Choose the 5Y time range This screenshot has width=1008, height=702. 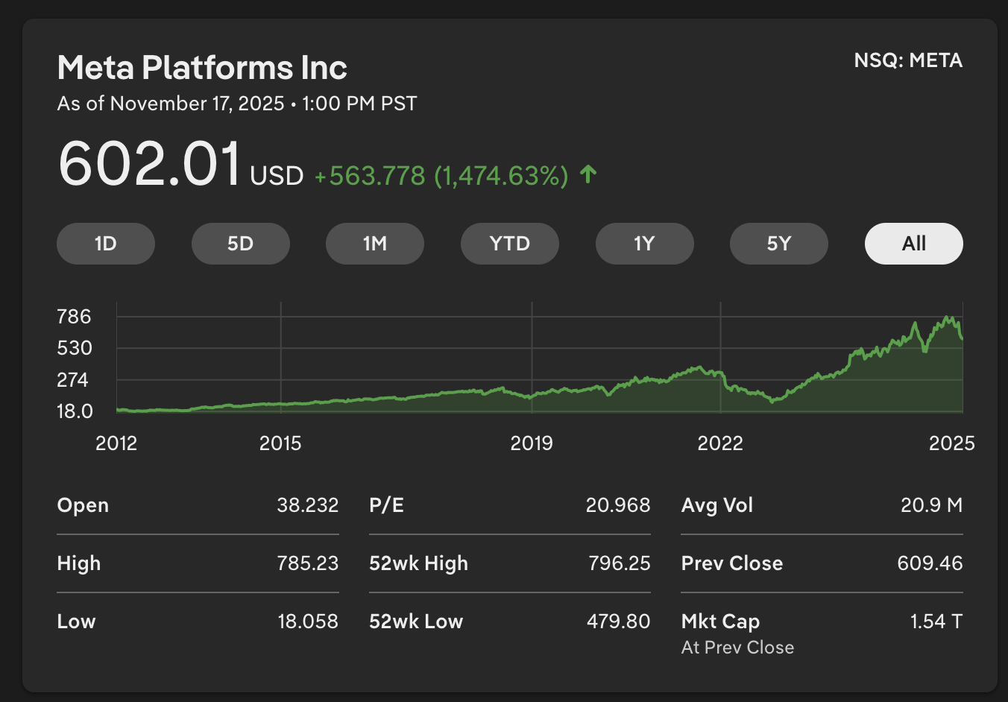(x=779, y=244)
